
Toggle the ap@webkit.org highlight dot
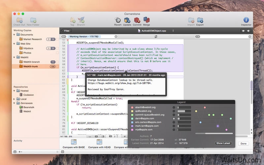174,111
